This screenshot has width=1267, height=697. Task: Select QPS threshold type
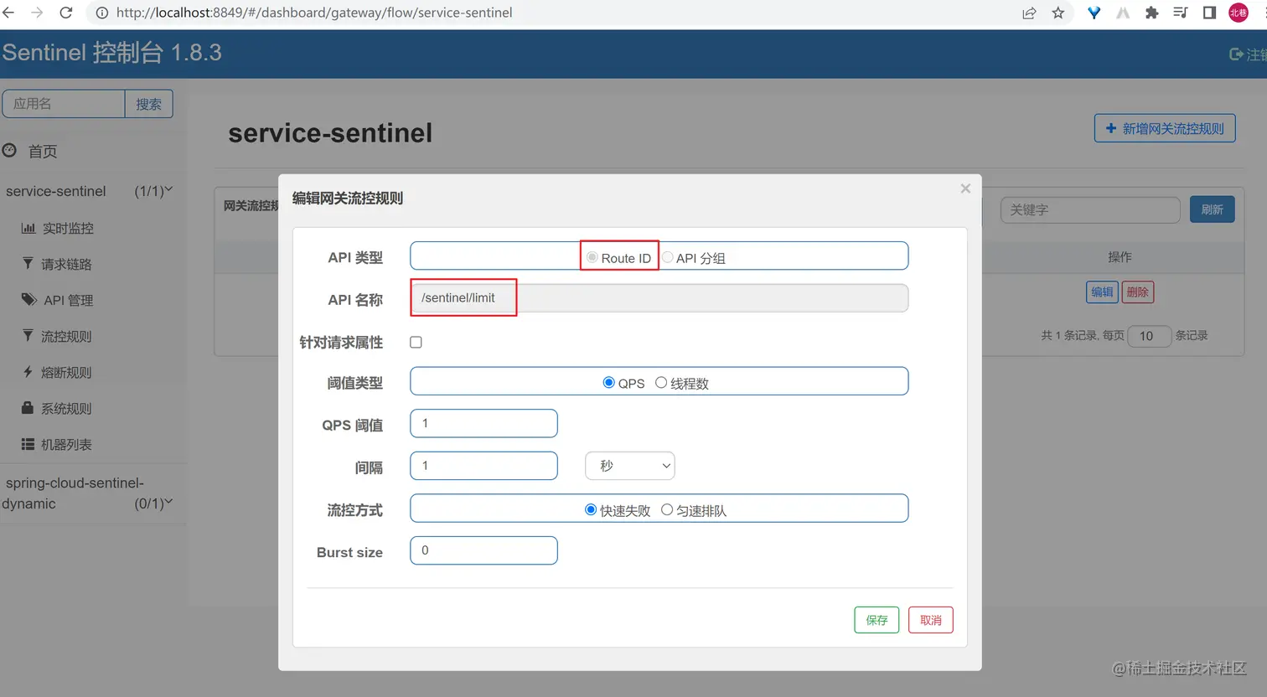(x=609, y=382)
